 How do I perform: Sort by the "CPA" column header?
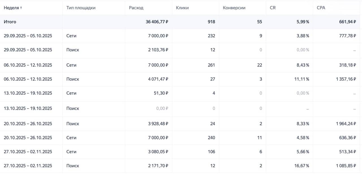click(x=321, y=8)
